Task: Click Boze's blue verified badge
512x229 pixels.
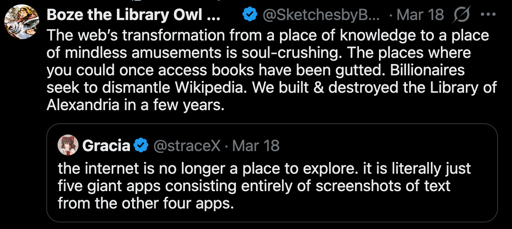Action: (250, 15)
